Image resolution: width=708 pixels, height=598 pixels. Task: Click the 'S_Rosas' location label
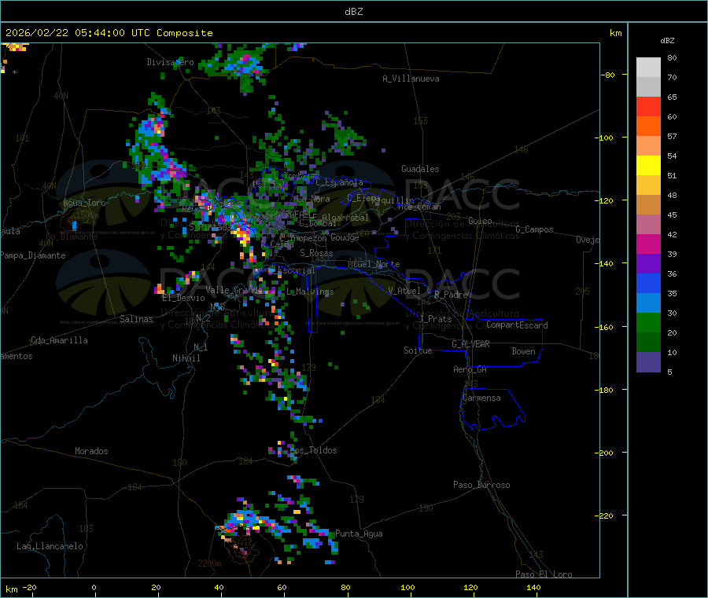pyautogui.click(x=316, y=253)
